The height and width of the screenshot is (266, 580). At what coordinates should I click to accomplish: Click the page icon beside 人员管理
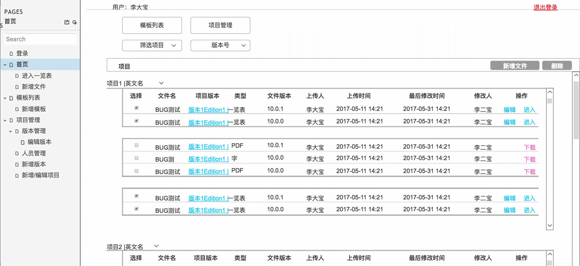pyautogui.click(x=17, y=154)
